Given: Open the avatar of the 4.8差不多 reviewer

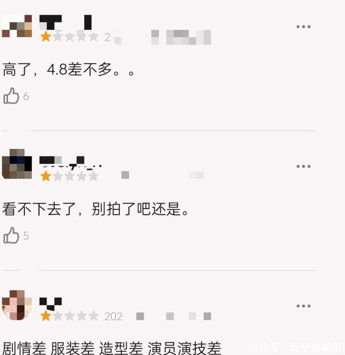Looking at the screenshot, I should 17,26.
